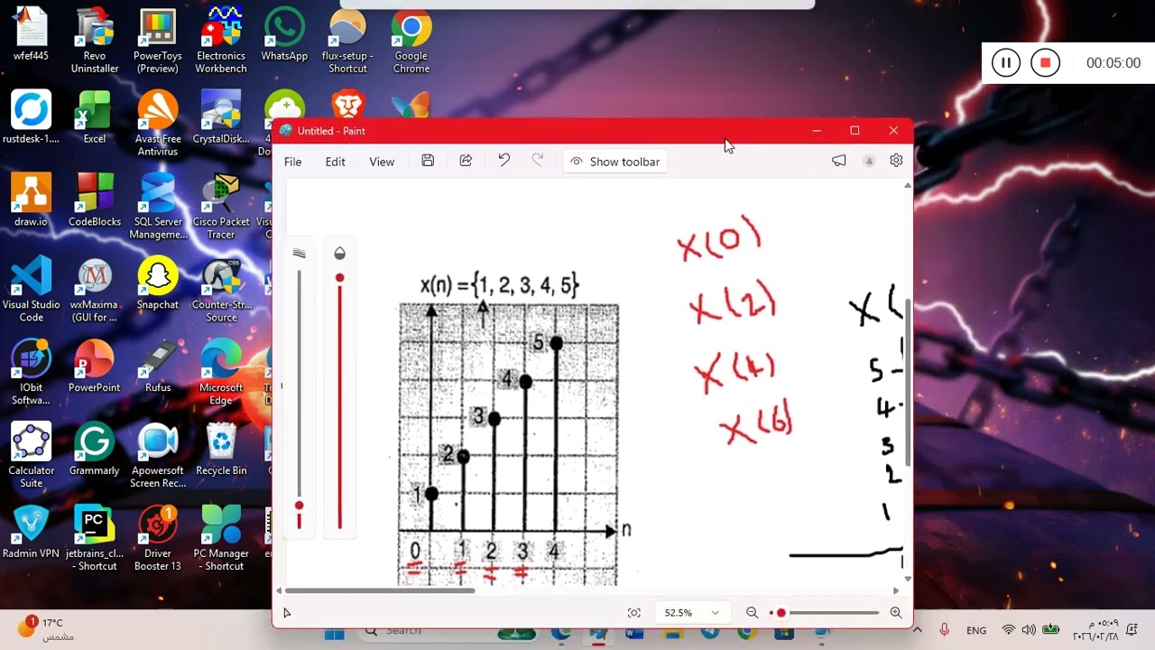Click the red opacity vertical slider track
1155x650 pixels.
pos(339,402)
